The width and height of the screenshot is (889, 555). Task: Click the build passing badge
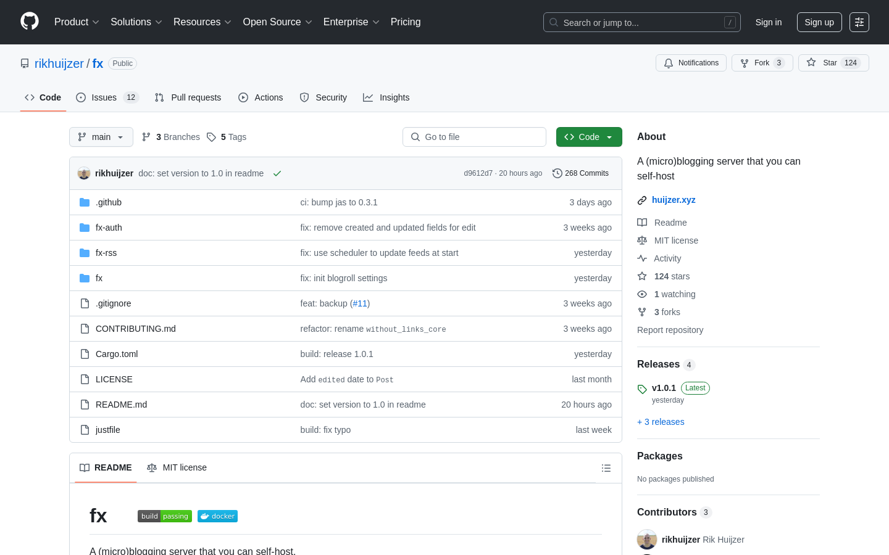click(165, 516)
